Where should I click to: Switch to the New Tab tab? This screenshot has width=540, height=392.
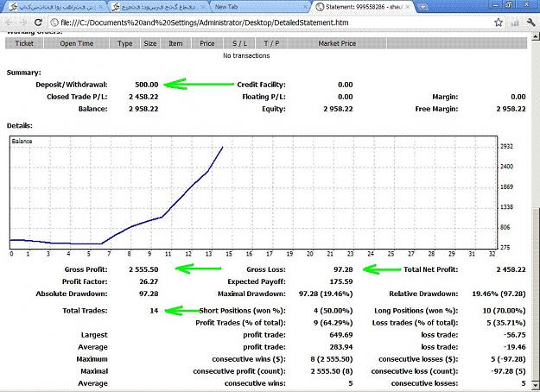pos(260,7)
